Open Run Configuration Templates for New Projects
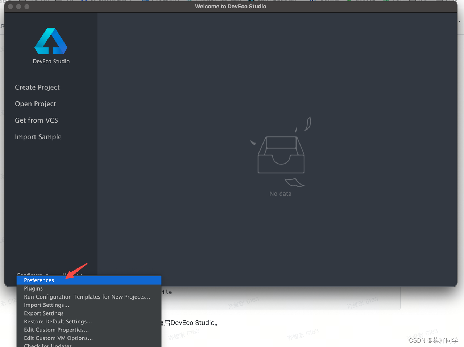This screenshot has width=464, height=347. click(x=89, y=297)
